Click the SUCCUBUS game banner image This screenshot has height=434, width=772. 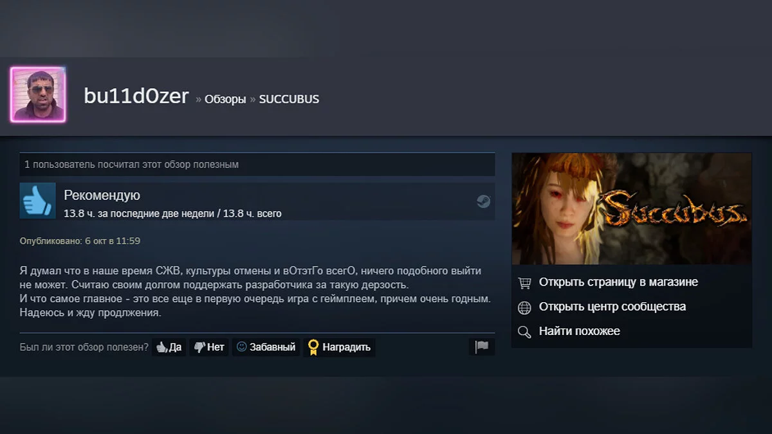tap(632, 208)
